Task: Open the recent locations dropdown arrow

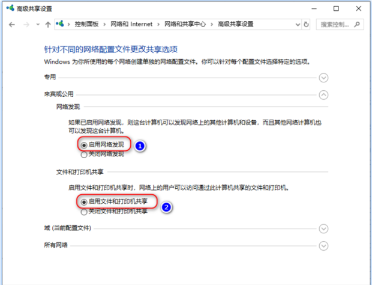Action: click(x=38, y=24)
